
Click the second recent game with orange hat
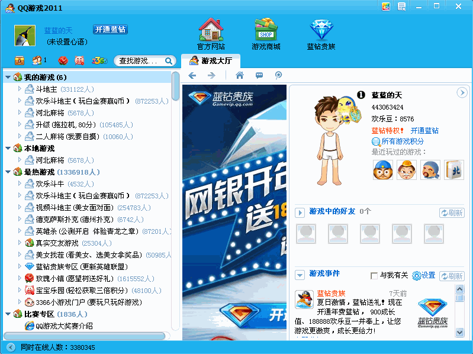click(406, 170)
